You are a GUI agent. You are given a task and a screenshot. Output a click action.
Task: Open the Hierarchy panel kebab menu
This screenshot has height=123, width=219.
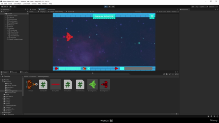(x=27, y=9)
